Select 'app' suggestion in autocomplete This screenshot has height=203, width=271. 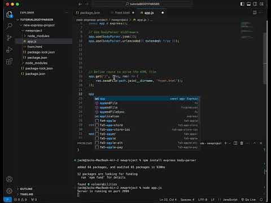(x=147, y=99)
